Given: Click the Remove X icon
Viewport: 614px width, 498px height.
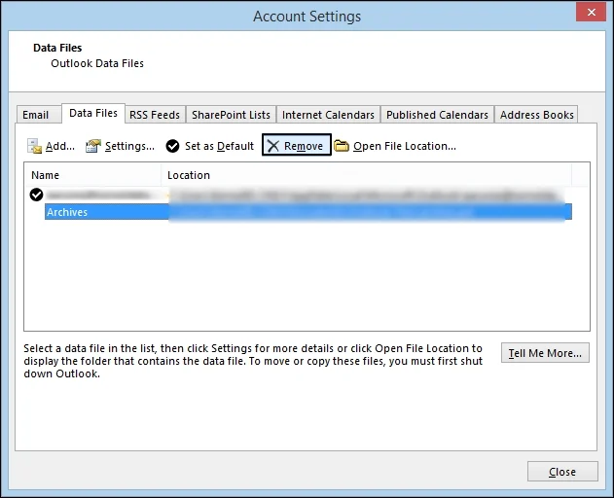Looking at the screenshot, I should coord(273,146).
